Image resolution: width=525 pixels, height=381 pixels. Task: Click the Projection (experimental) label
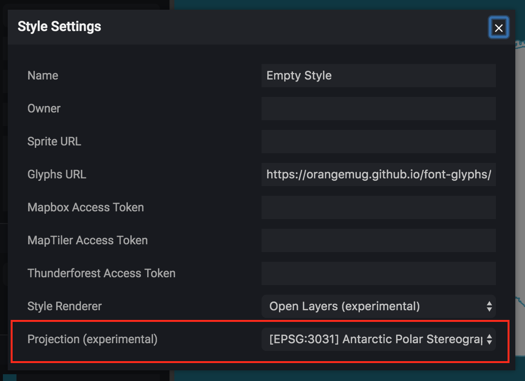(93, 339)
